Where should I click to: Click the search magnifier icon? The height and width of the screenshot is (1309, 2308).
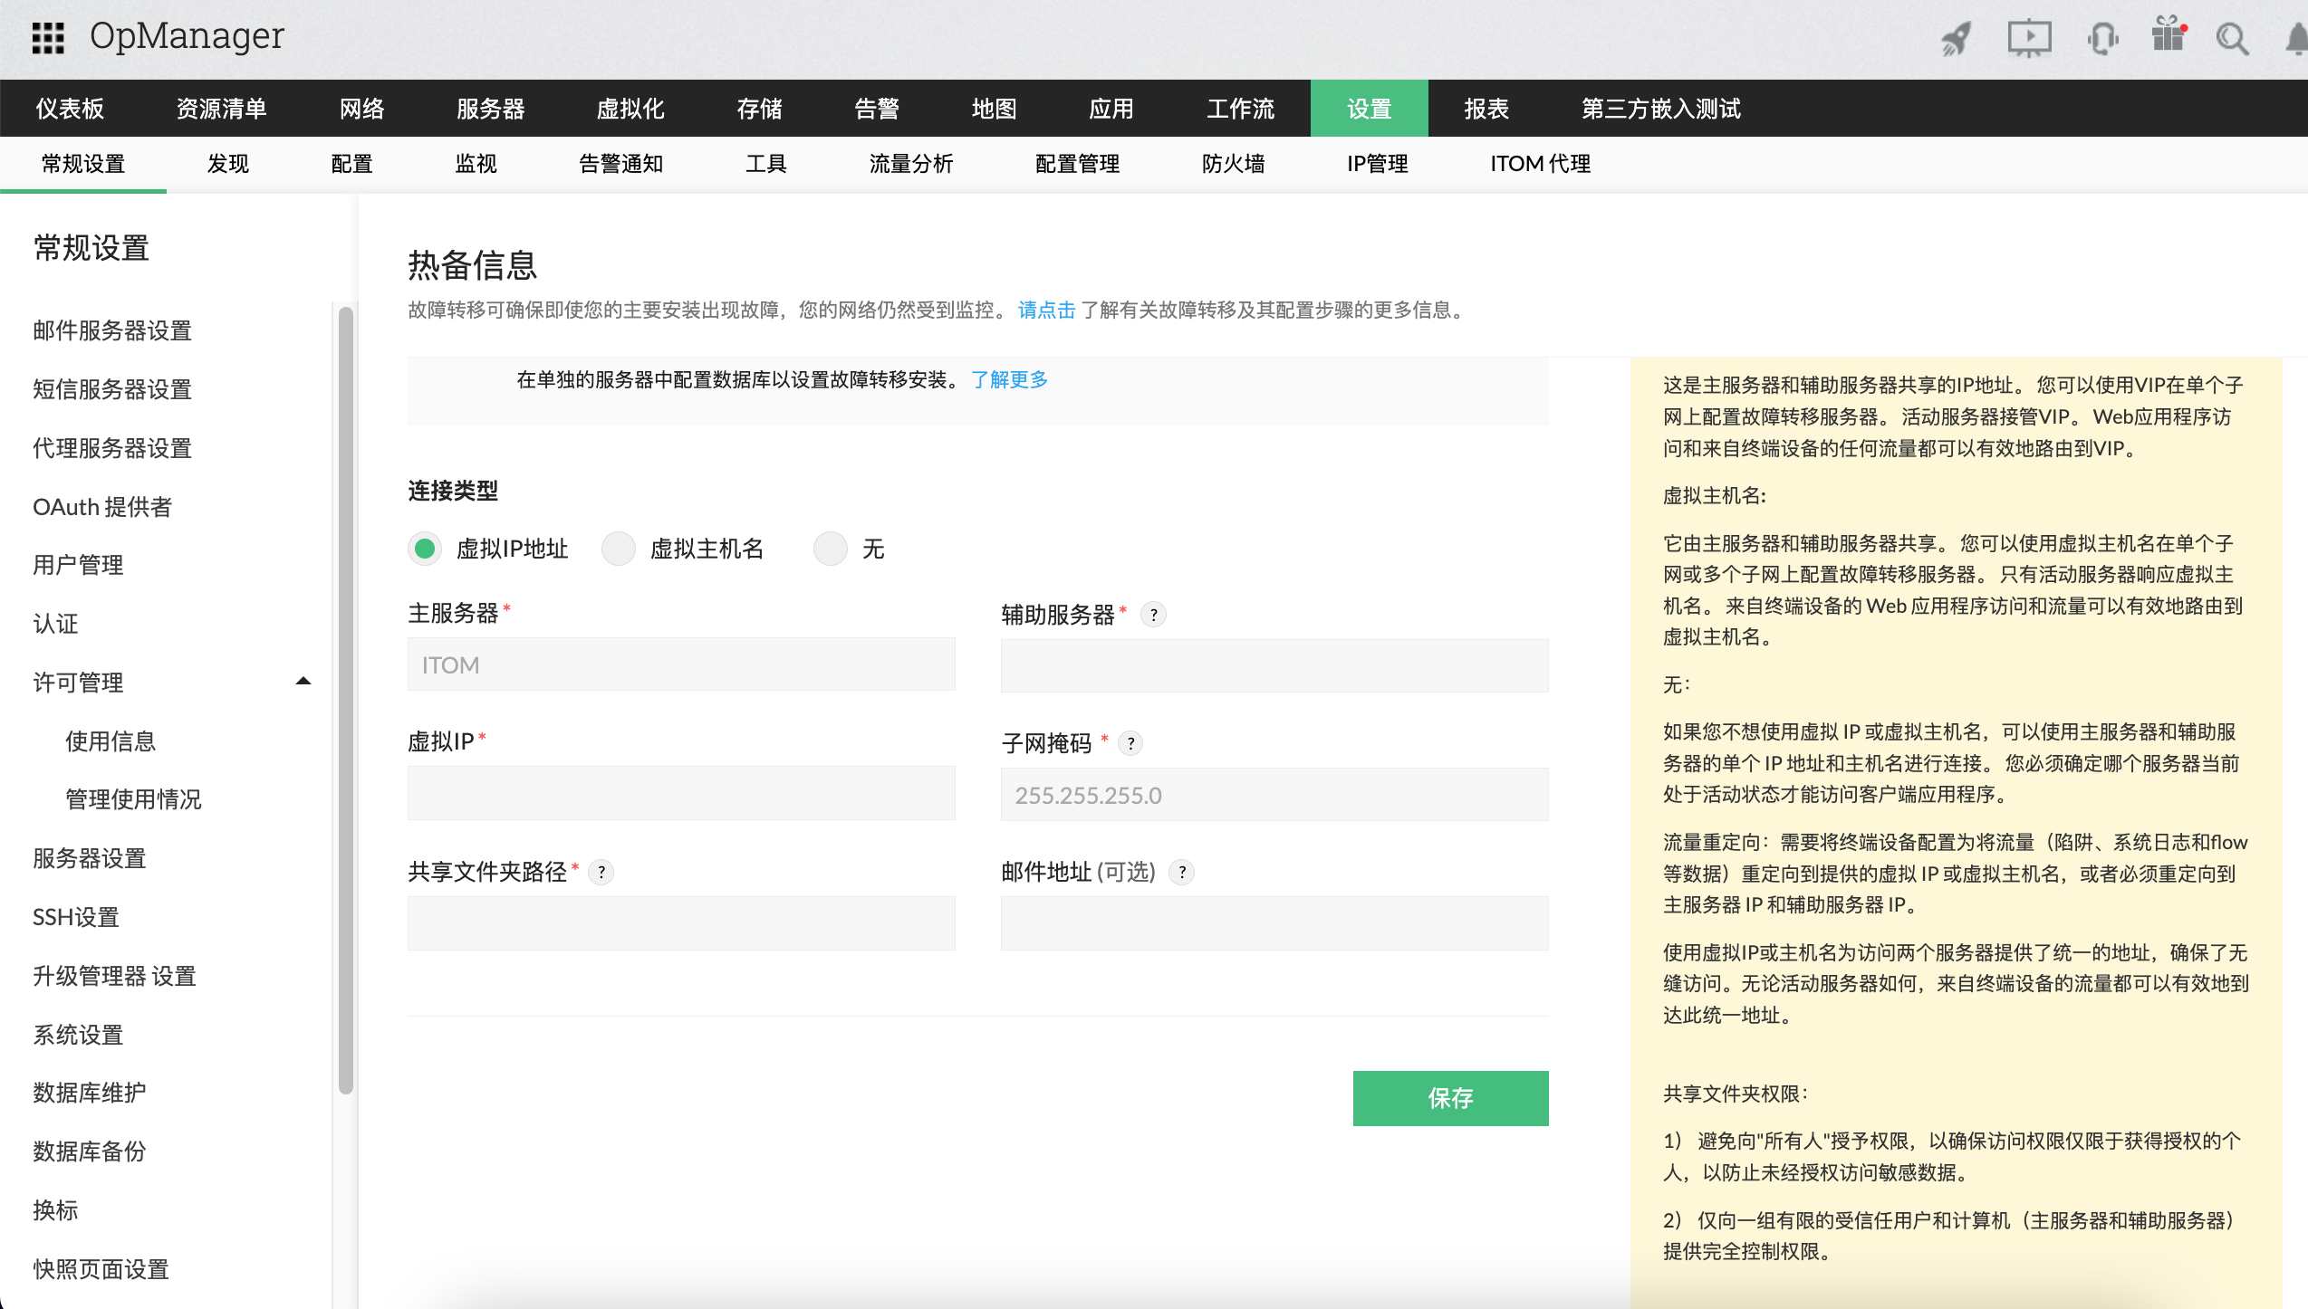tap(2232, 38)
